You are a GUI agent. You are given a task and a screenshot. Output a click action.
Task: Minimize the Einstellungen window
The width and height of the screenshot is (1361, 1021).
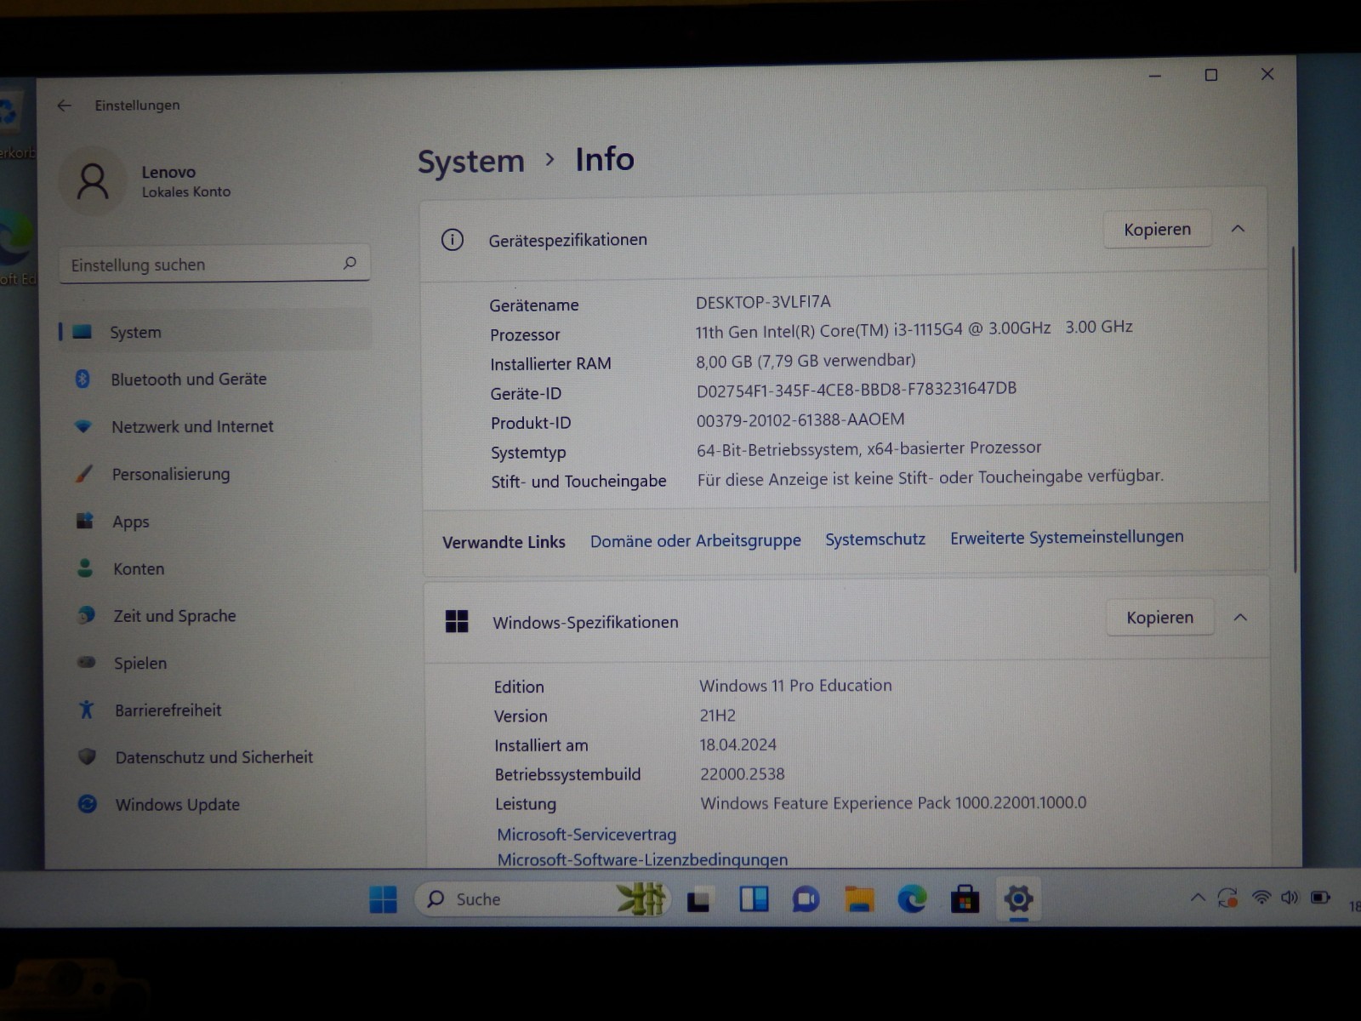(1155, 76)
